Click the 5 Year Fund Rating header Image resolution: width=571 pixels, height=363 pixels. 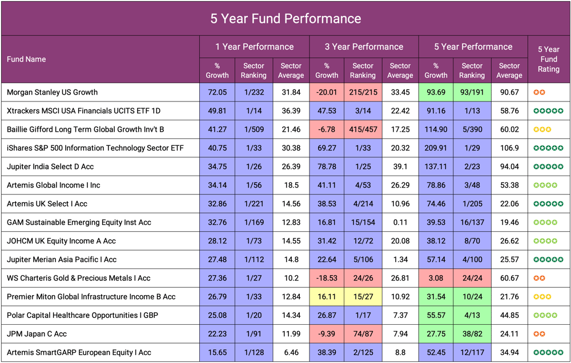(x=549, y=59)
